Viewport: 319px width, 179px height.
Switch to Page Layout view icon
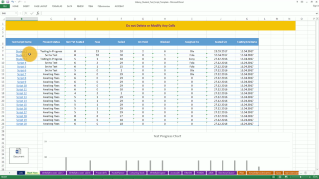[280, 177]
